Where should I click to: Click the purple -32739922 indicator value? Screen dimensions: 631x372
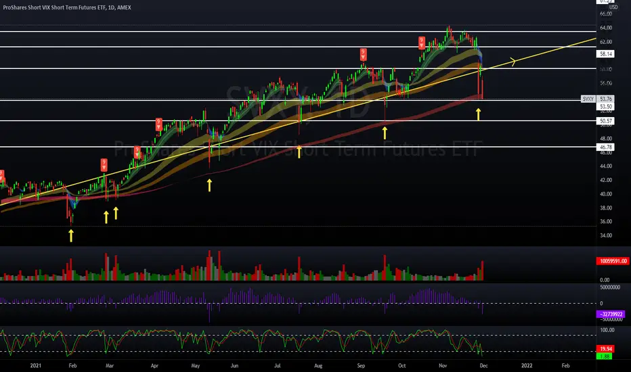tap(611, 314)
